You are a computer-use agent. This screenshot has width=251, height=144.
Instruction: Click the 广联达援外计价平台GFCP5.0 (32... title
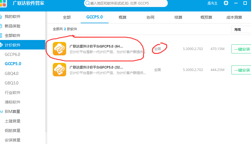[96, 67]
